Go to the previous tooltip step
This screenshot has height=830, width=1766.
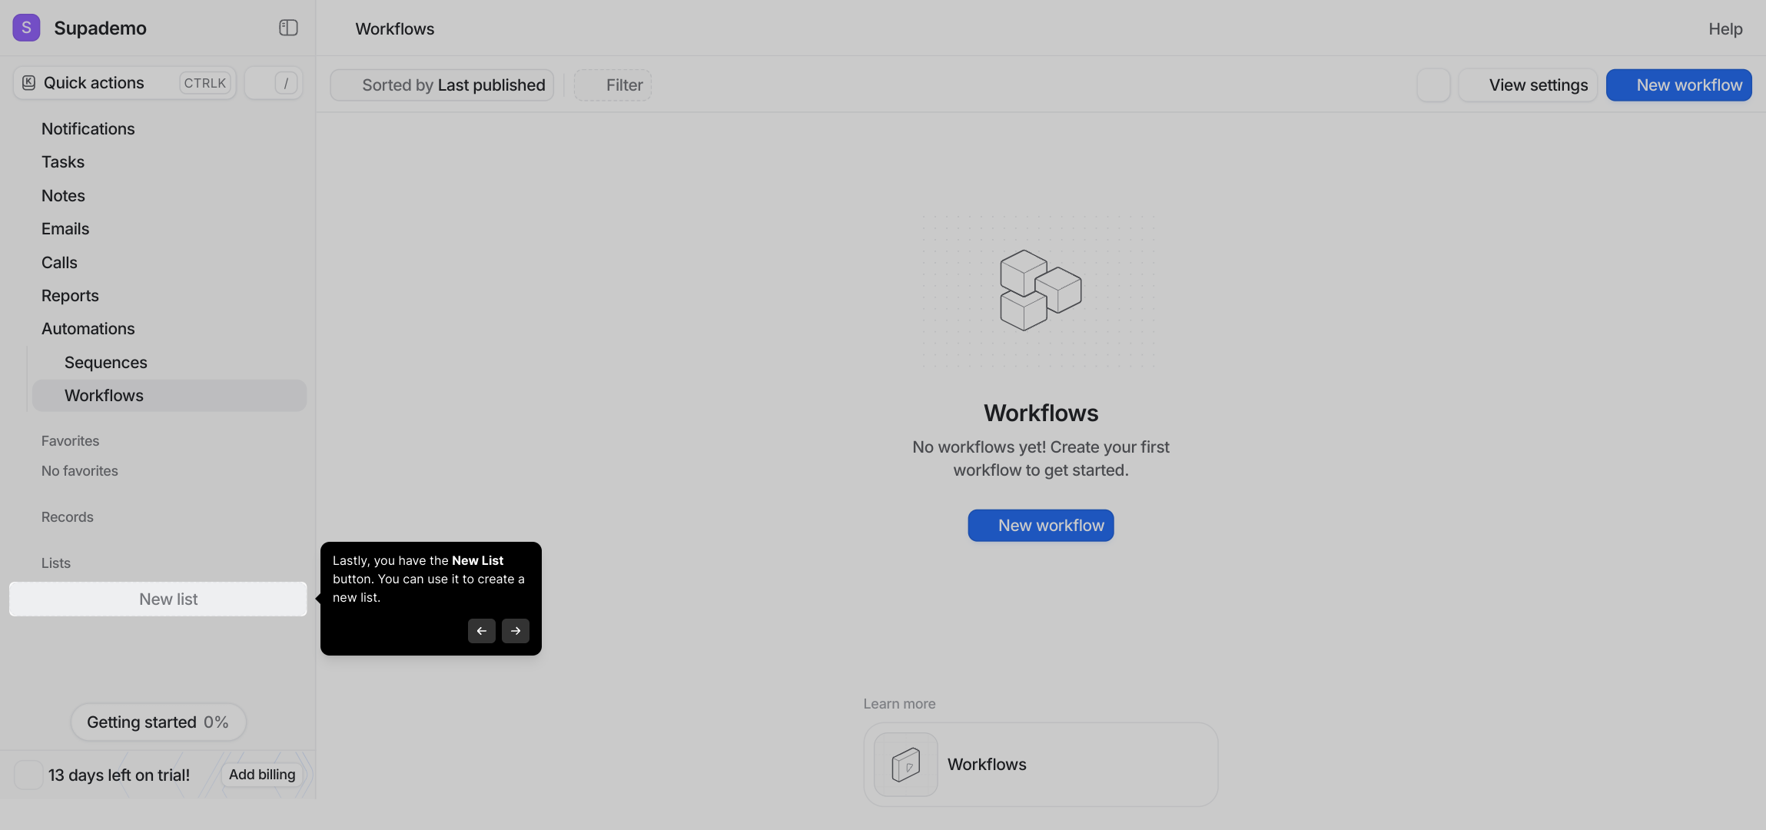[x=482, y=631]
